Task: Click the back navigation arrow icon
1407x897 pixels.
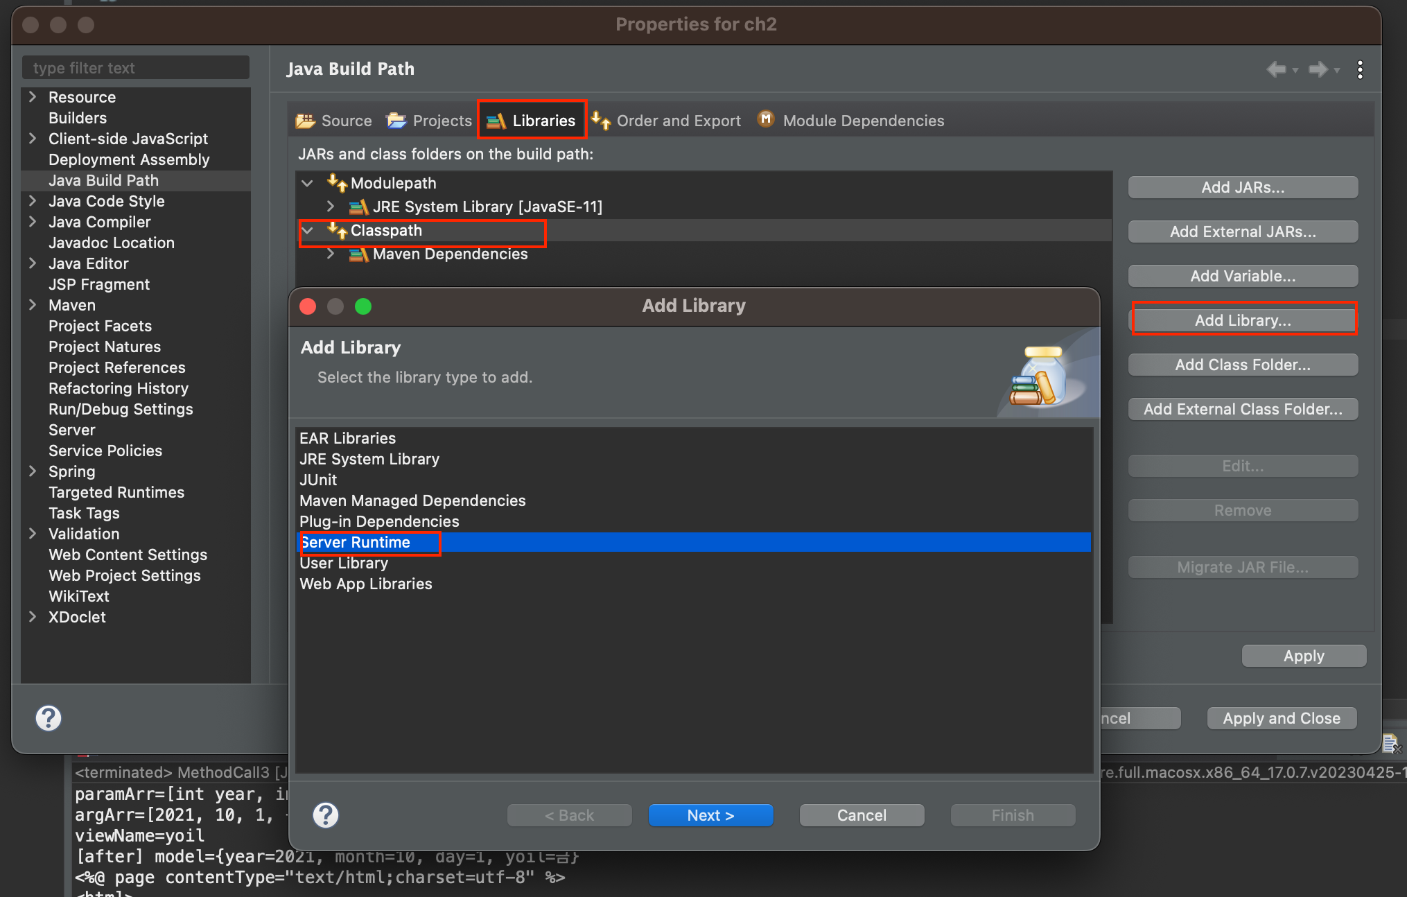Action: (x=1275, y=69)
